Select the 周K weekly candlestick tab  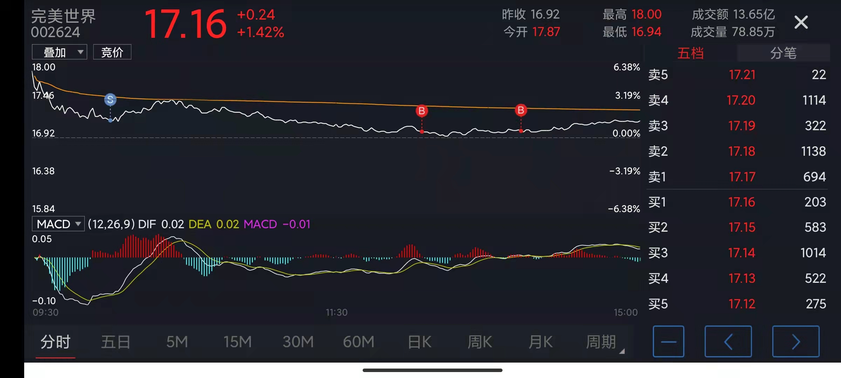tap(480, 342)
